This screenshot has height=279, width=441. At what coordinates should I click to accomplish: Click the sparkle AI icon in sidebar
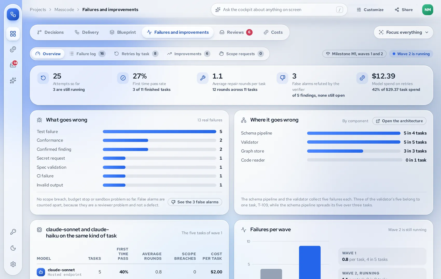coord(13,80)
